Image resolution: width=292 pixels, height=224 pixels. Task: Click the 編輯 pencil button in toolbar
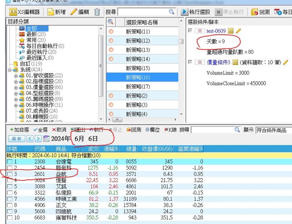point(80,12)
